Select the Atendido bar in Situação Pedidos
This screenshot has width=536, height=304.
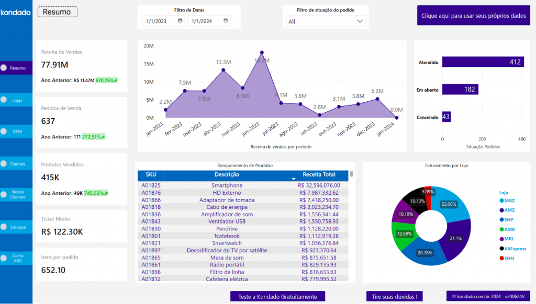pyautogui.click(x=483, y=62)
